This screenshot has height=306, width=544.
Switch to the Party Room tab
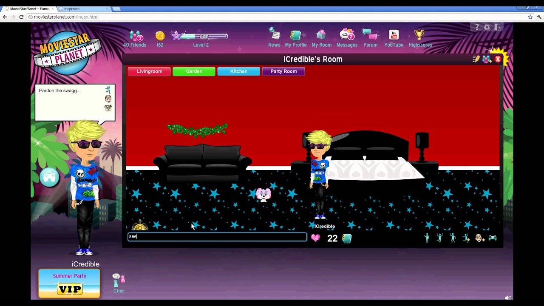(x=283, y=71)
